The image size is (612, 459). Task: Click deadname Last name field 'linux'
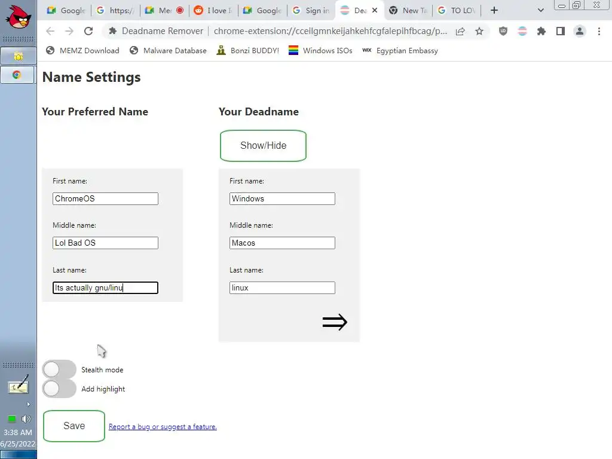coord(282,287)
